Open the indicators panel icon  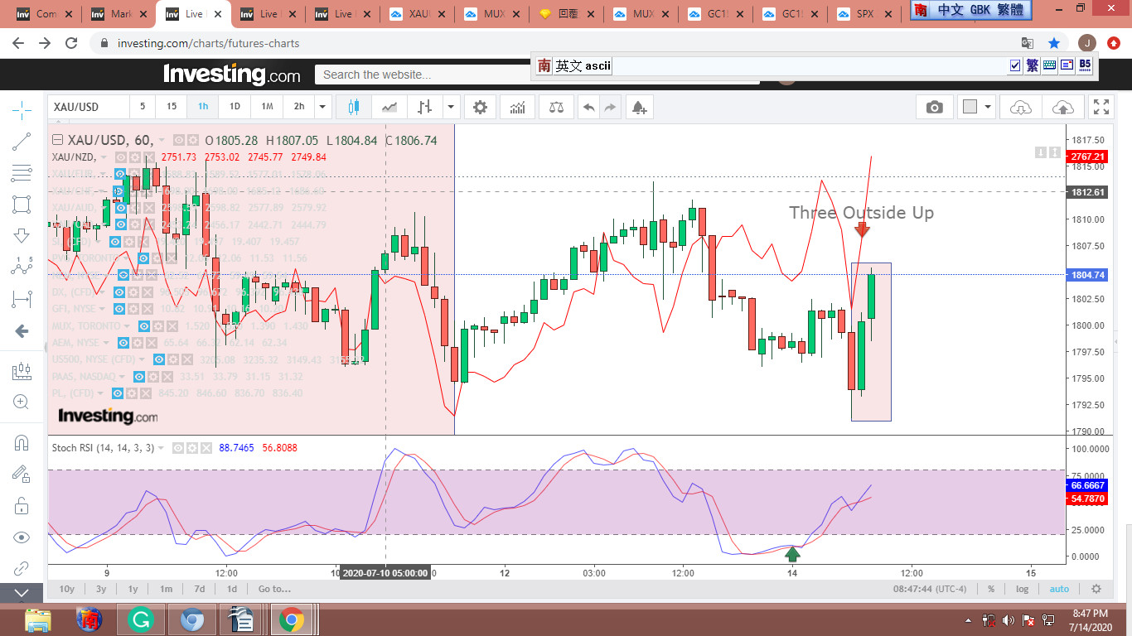click(x=517, y=107)
